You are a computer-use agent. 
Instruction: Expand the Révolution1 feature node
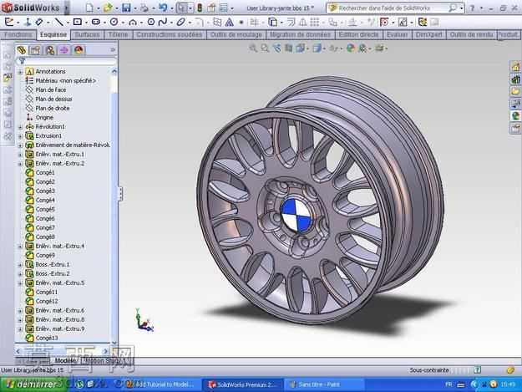tap(20, 127)
